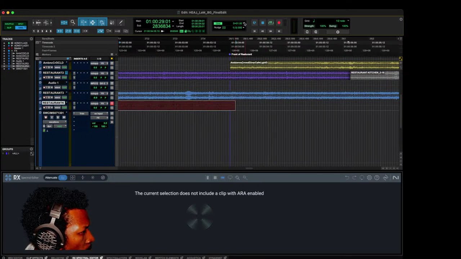
Task: Open RX Spectral Editor settings gear
Action: 369,178
